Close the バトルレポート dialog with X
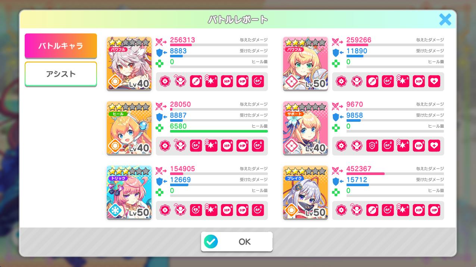Viewport: 476px width, 267px height. 445,19
